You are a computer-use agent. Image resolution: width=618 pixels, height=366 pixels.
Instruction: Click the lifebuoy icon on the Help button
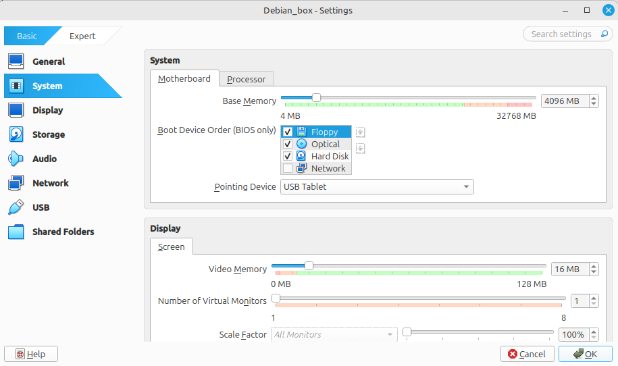click(20, 354)
